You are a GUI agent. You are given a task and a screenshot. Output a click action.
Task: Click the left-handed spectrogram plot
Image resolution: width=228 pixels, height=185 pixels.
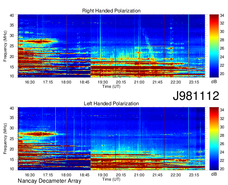pyautogui.click(x=111, y=139)
